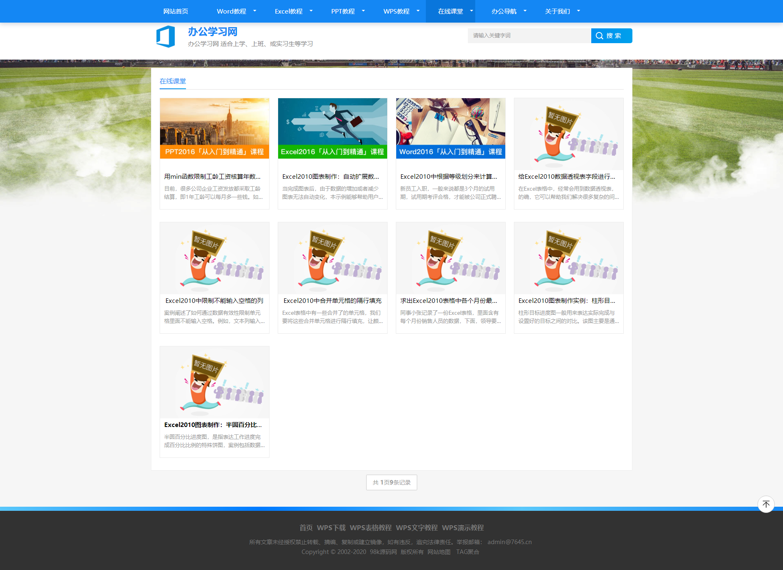Expand the WPS教程 dropdown arrow
The image size is (783, 570).
(418, 11)
